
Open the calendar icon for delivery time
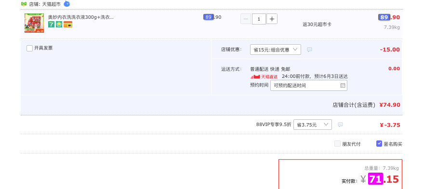(x=343, y=86)
